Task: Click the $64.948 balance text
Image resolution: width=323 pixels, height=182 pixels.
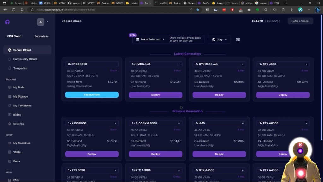Action: [x=257, y=21]
